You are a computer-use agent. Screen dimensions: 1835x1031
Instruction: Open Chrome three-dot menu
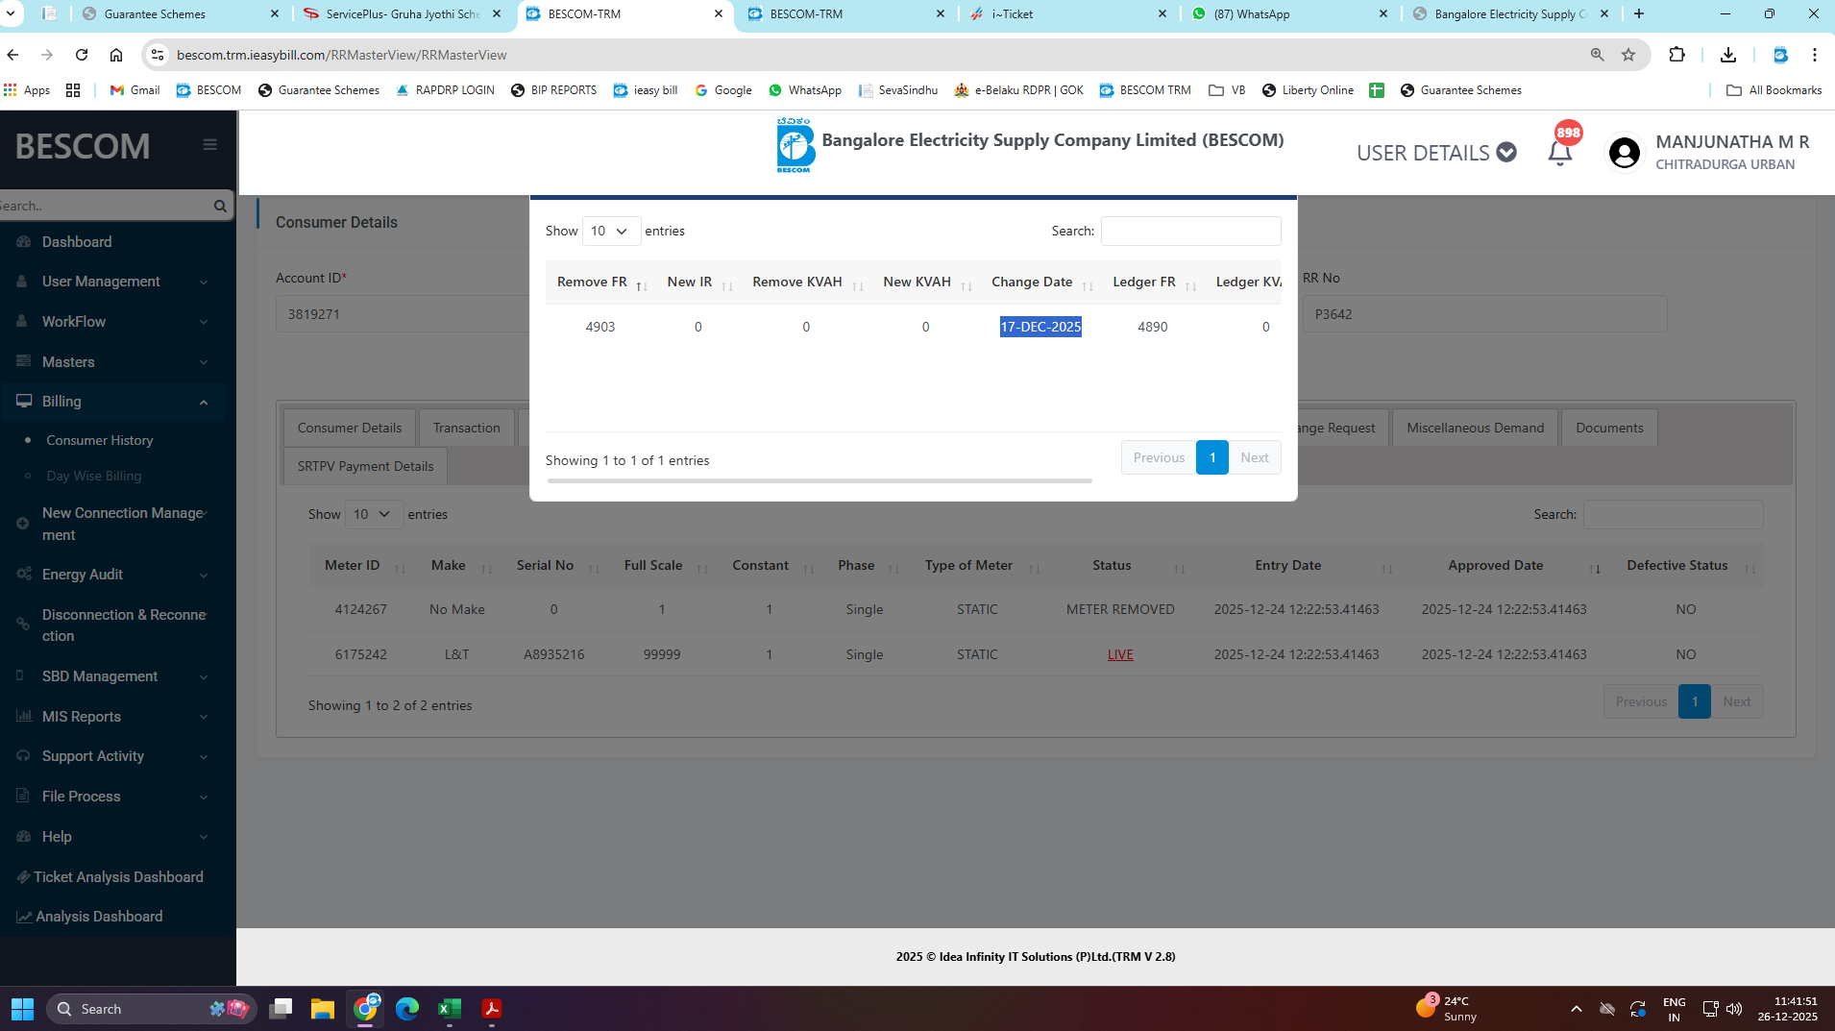coord(1815,55)
